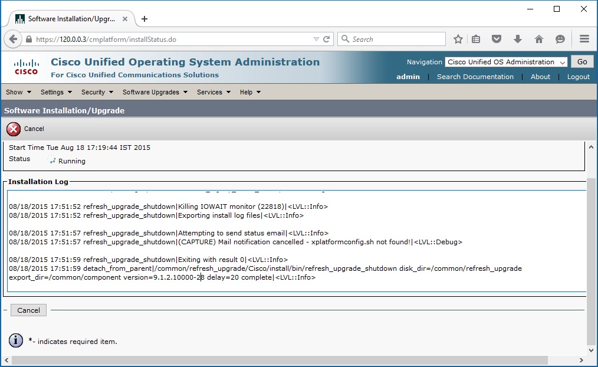This screenshot has width=598, height=367.
Task: Minimize the browser window
Action: (530, 9)
